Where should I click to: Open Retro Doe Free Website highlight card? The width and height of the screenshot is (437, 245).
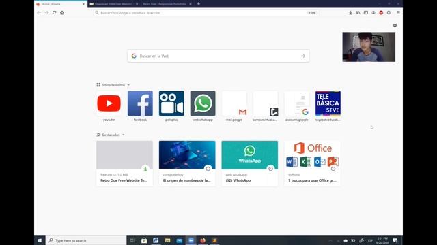[124, 163]
